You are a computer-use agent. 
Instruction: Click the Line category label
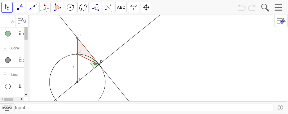(x=14, y=75)
